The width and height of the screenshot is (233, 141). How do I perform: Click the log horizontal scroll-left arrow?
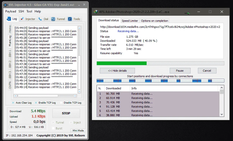point(15,96)
